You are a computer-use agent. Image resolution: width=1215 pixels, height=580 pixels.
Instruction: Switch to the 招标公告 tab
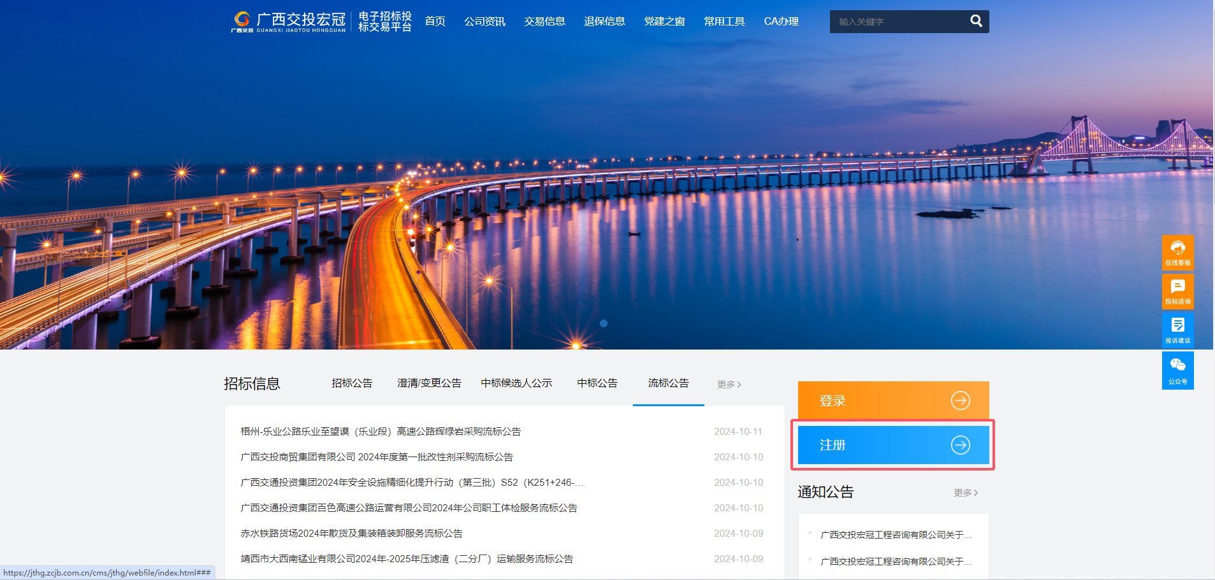(x=353, y=383)
